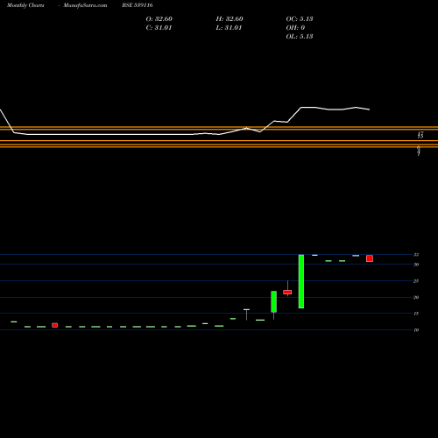Click the white indicator line's peak plateau

(308, 108)
